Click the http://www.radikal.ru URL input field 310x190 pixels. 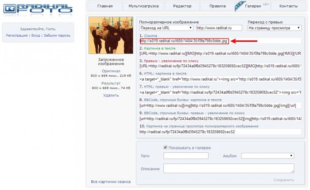(x=219, y=28)
